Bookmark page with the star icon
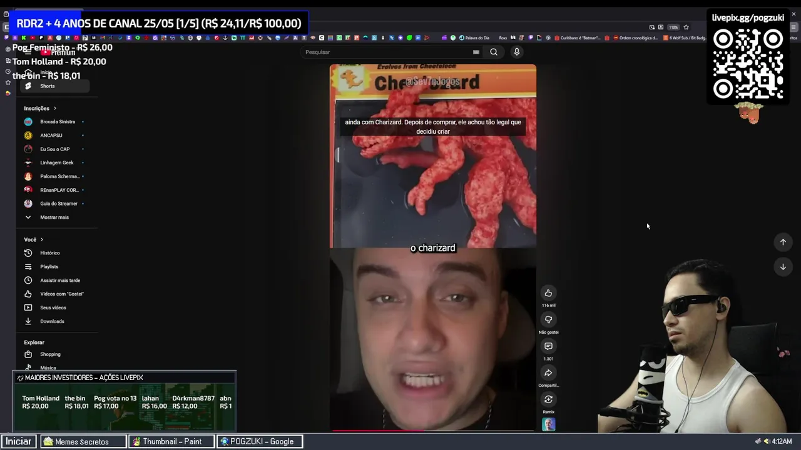 (x=686, y=27)
